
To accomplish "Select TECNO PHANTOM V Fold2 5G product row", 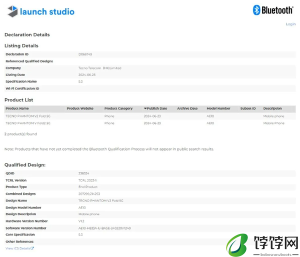I will pyautogui.click(x=150, y=123).
